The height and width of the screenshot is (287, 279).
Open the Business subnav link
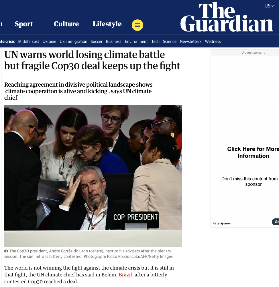point(113,41)
